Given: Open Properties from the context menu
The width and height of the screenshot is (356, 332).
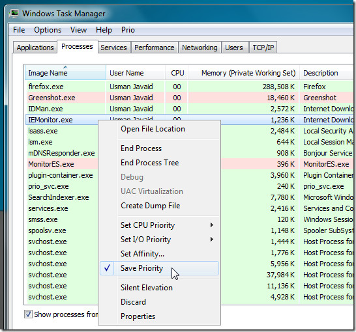Looking at the screenshot, I should tap(138, 316).
